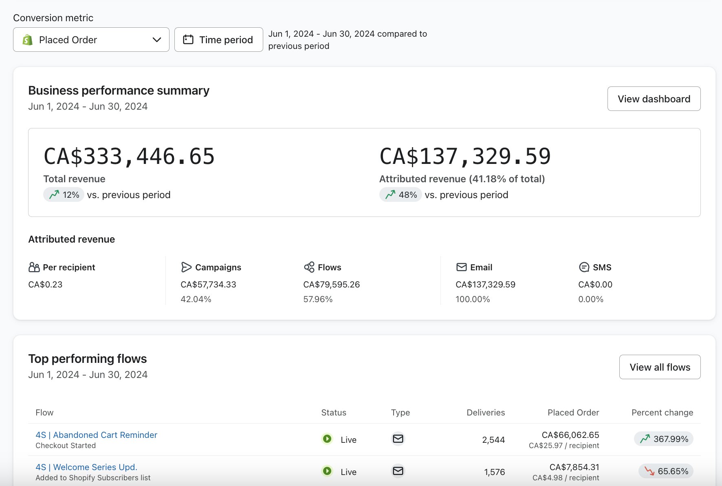Click Flows revenue CA$79,595.26
Viewport: 722px width, 486px height.
point(331,285)
